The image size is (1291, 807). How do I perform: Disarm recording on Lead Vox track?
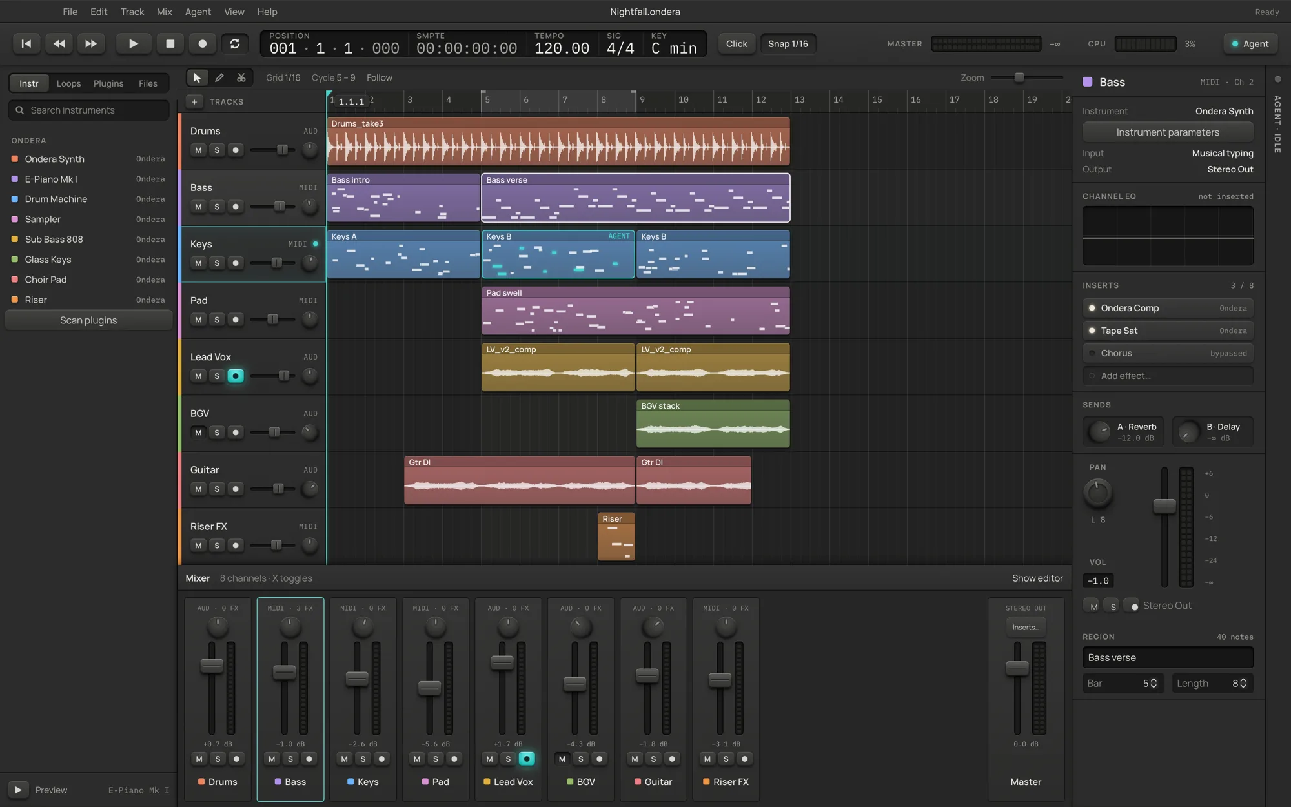(x=236, y=376)
